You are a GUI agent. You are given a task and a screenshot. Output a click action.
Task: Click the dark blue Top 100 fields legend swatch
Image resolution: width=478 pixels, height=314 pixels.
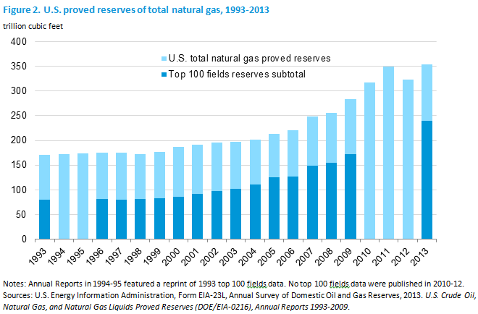click(x=164, y=75)
